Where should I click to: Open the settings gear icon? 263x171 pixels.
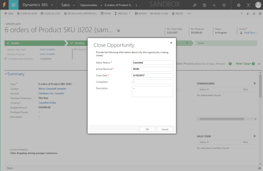point(239,5)
